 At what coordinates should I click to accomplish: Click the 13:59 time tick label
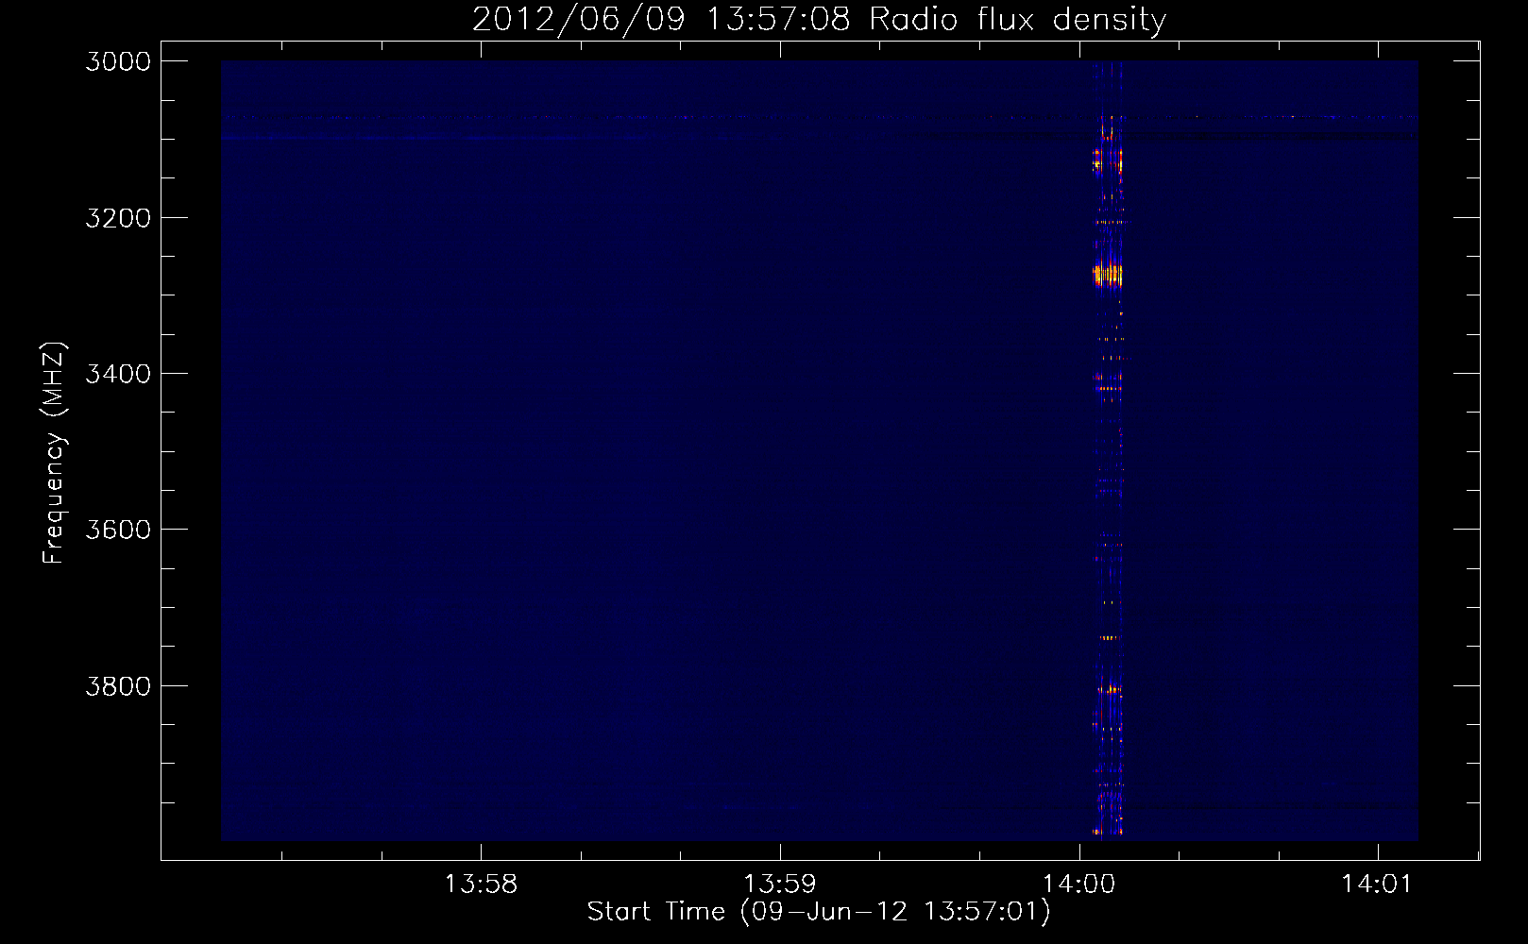(x=780, y=885)
